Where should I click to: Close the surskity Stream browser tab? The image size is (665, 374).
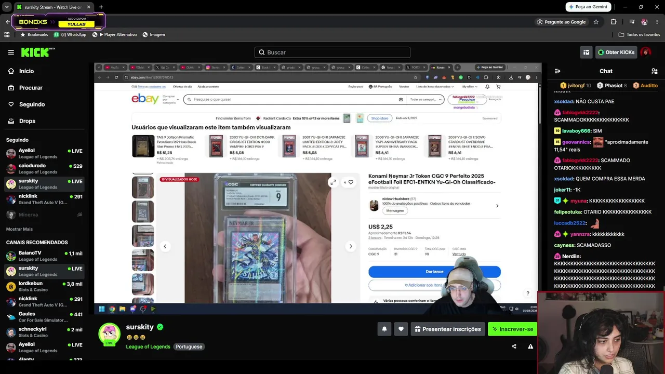pyautogui.click(x=88, y=7)
